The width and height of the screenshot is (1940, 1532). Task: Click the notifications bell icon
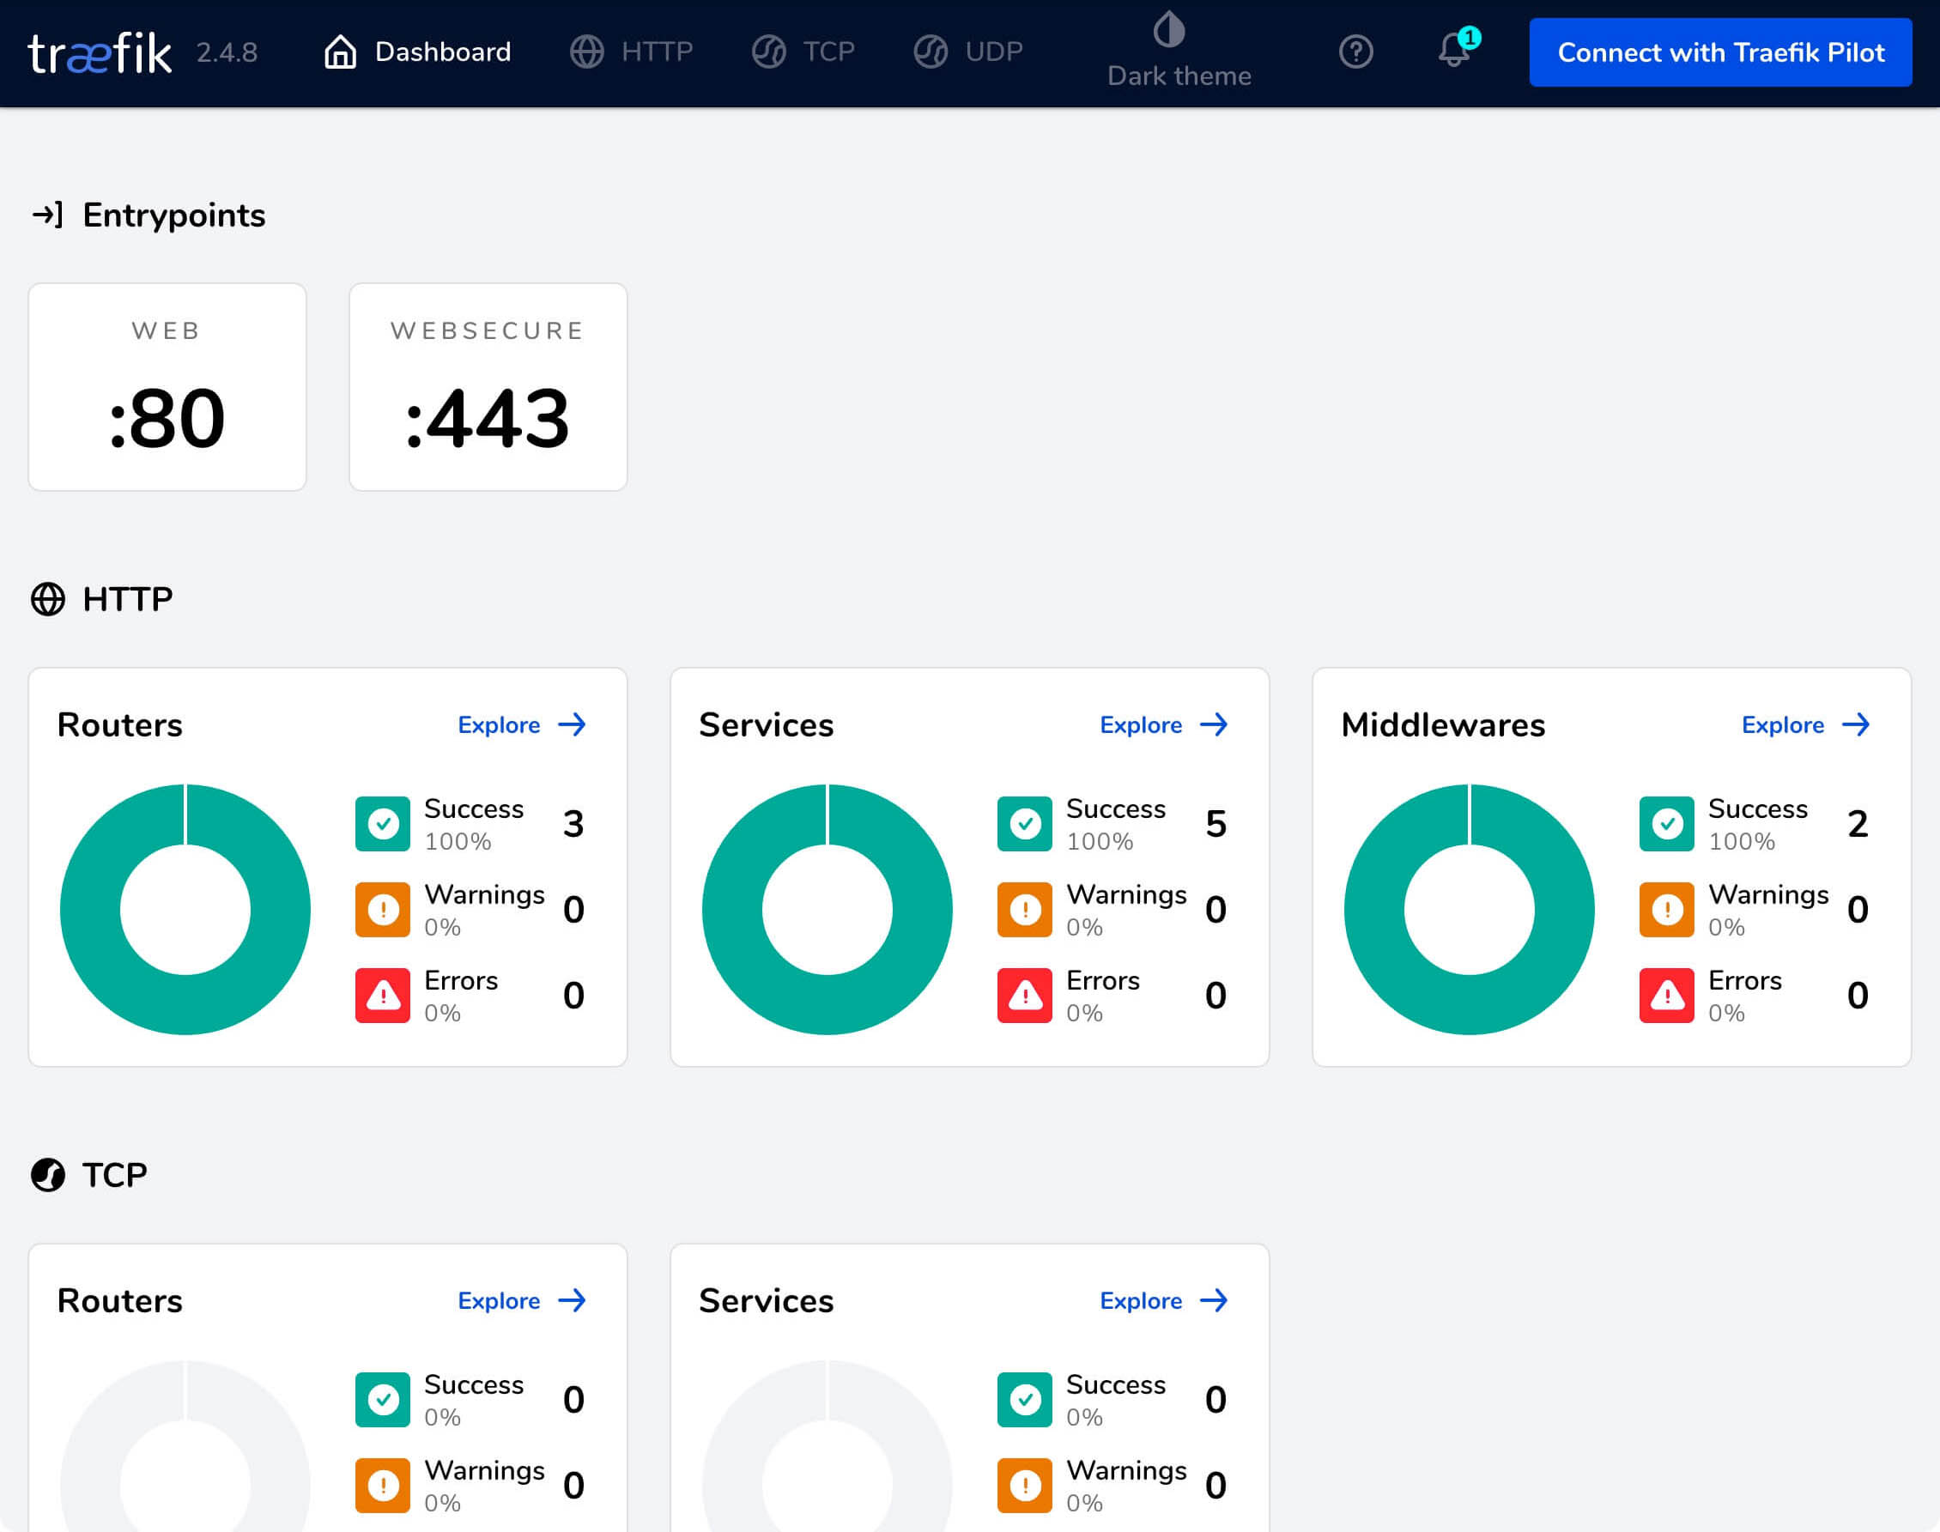point(1452,51)
